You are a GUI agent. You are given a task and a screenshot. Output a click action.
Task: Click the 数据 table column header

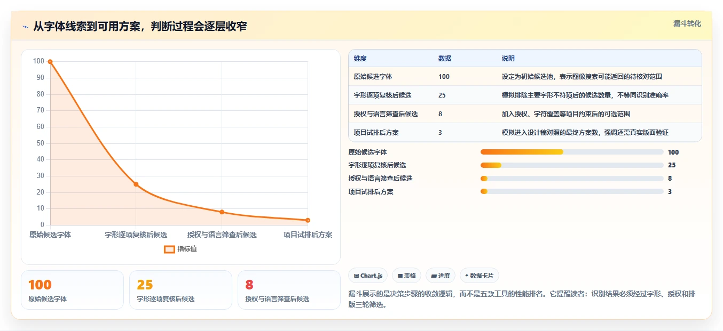(x=445, y=59)
